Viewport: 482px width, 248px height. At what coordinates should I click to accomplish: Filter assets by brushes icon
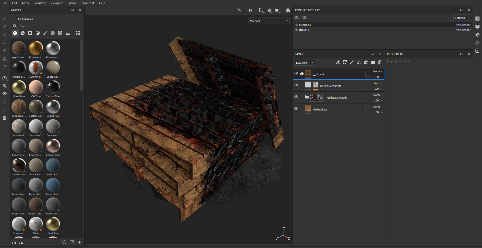(x=45, y=33)
